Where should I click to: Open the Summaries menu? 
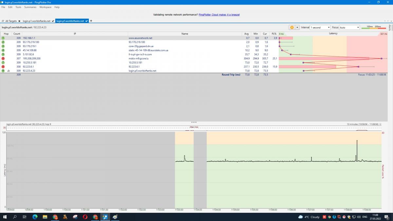coord(30,7)
